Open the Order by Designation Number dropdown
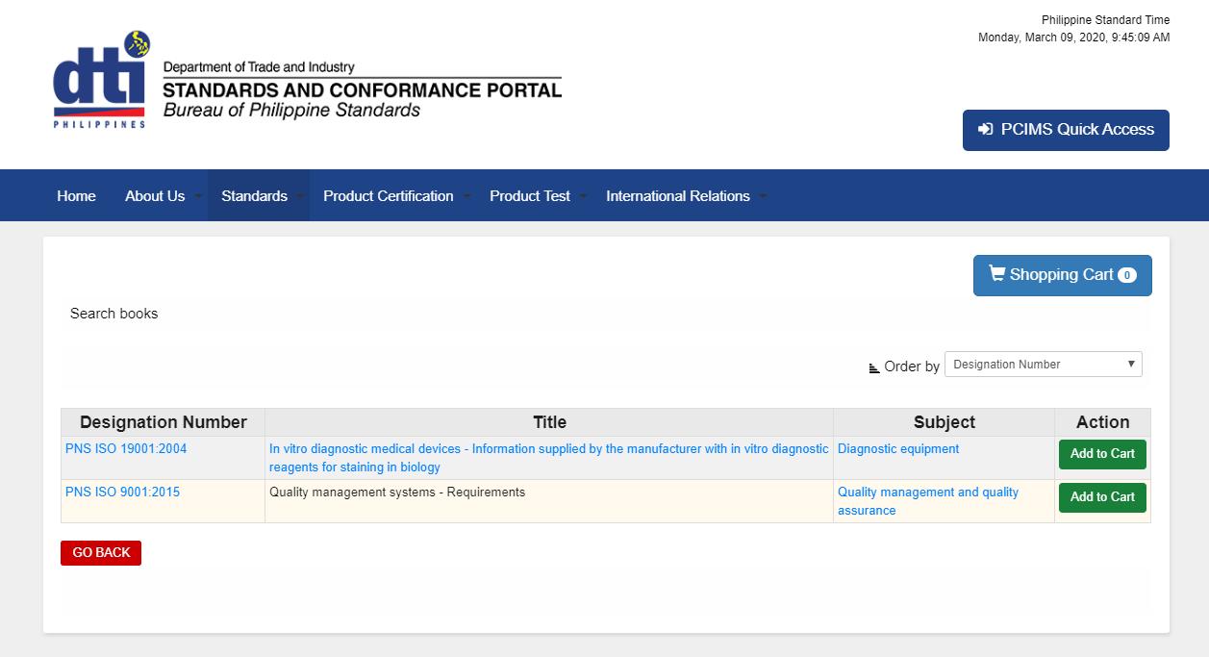The image size is (1209, 657). [1044, 365]
